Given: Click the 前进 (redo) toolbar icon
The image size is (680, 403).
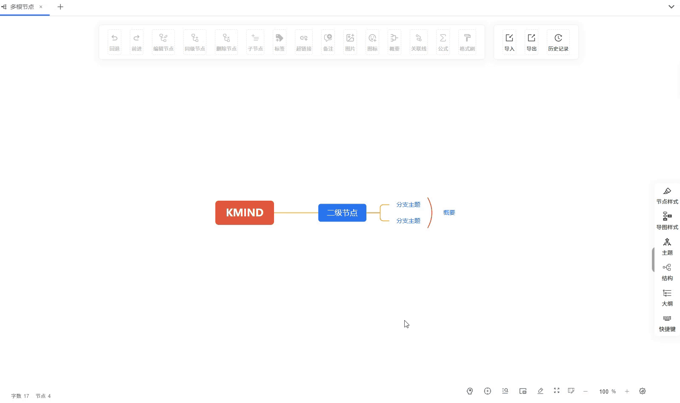Looking at the screenshot, I should click(137, 42).
